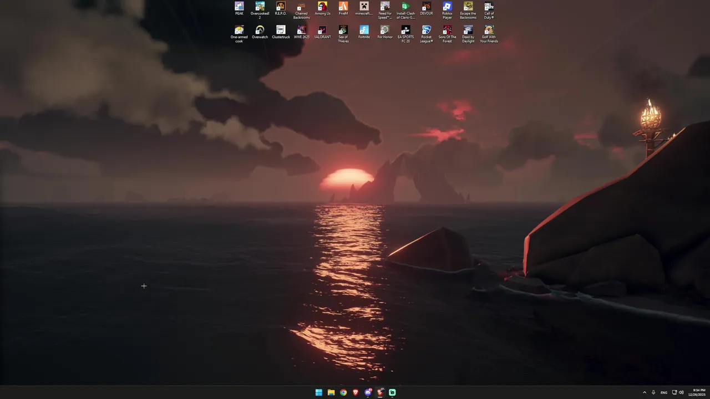710x399 pixels.
Task: Select the Fortnite shortcut
Action: coord(364,32)
